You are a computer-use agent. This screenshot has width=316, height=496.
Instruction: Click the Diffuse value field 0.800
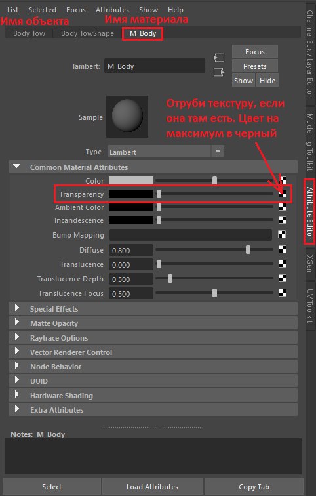coord(131,250)
